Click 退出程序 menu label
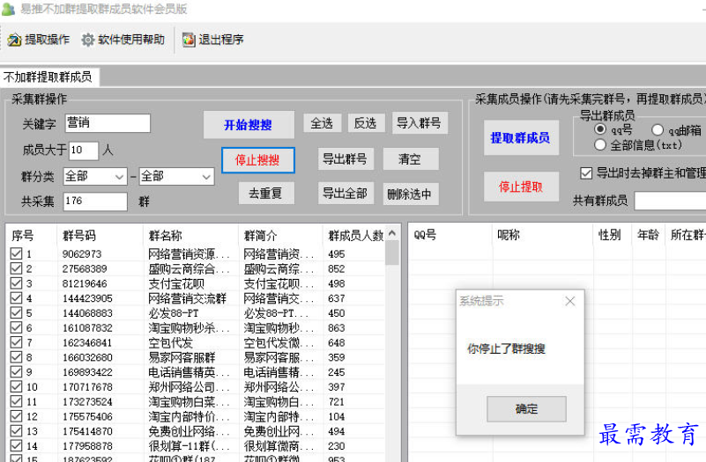706x462 pixels. (220, 40)
